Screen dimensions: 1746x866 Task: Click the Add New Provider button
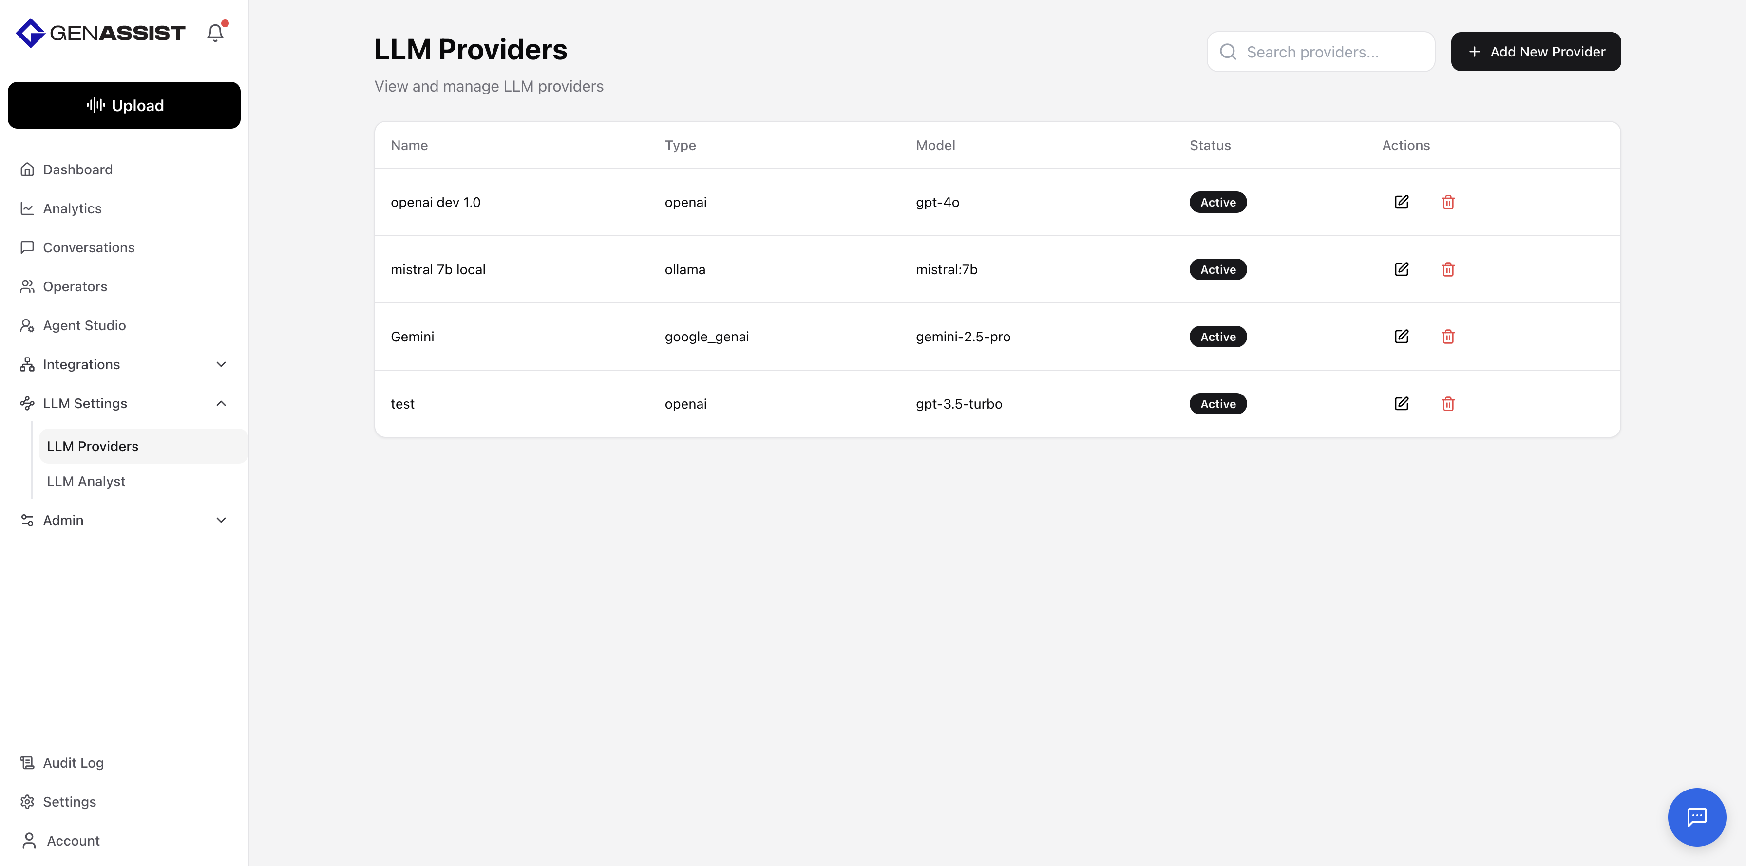(1535, 52)
